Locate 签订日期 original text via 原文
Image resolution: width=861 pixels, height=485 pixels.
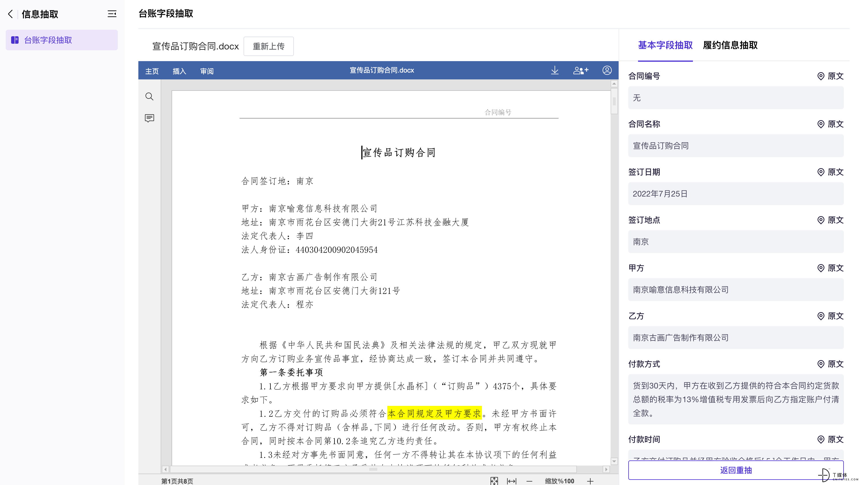click(x=830, y=172)
